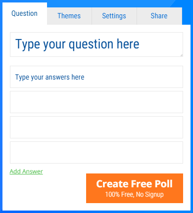193x213 pixels.
Task: Focus the 'Type your answers here' field
Action: (x=96, y=77)
